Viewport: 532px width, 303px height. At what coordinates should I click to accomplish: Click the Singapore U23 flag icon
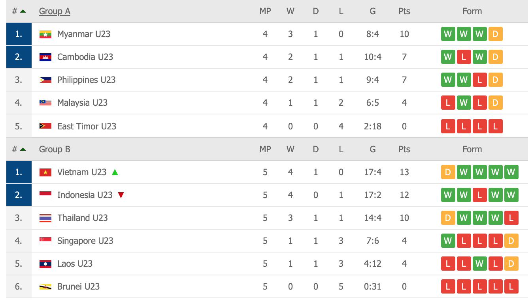coord(45,241)
